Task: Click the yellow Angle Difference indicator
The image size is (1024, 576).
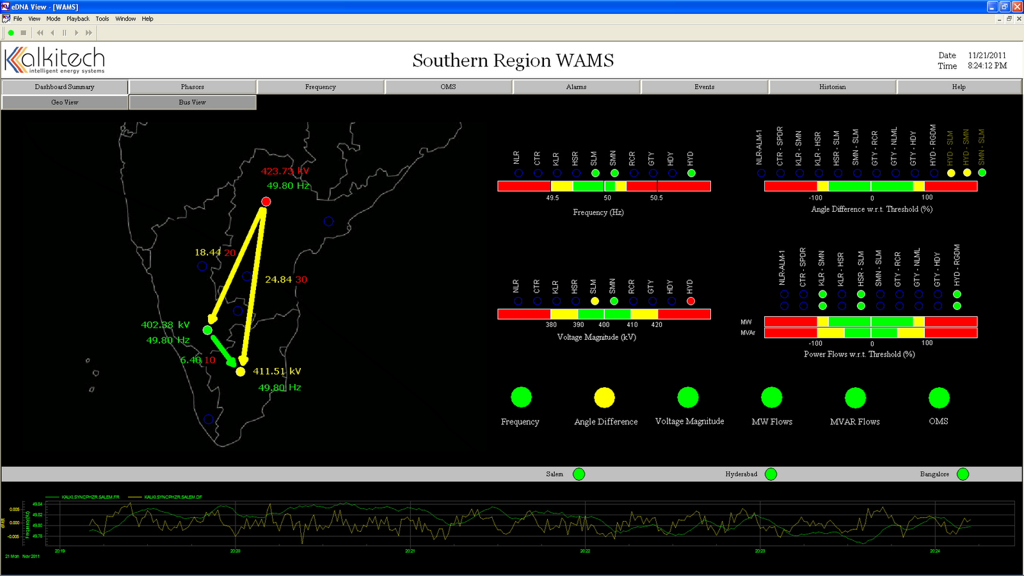Action: [604, 397]
